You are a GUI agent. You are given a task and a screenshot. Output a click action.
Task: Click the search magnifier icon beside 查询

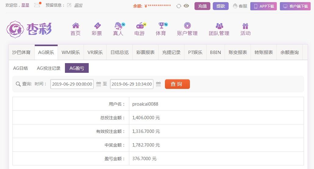[18, 84]
